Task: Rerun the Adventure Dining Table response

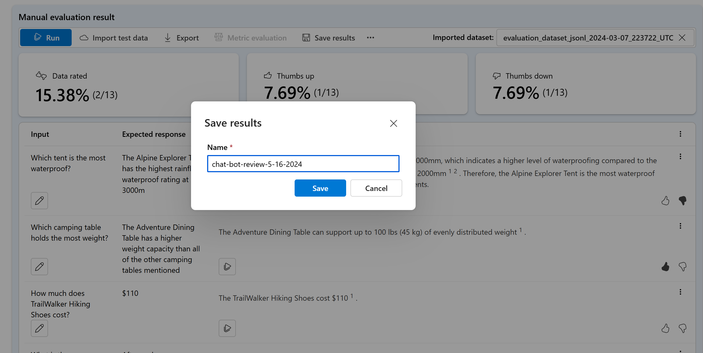Action: click(x=227, y=267)
